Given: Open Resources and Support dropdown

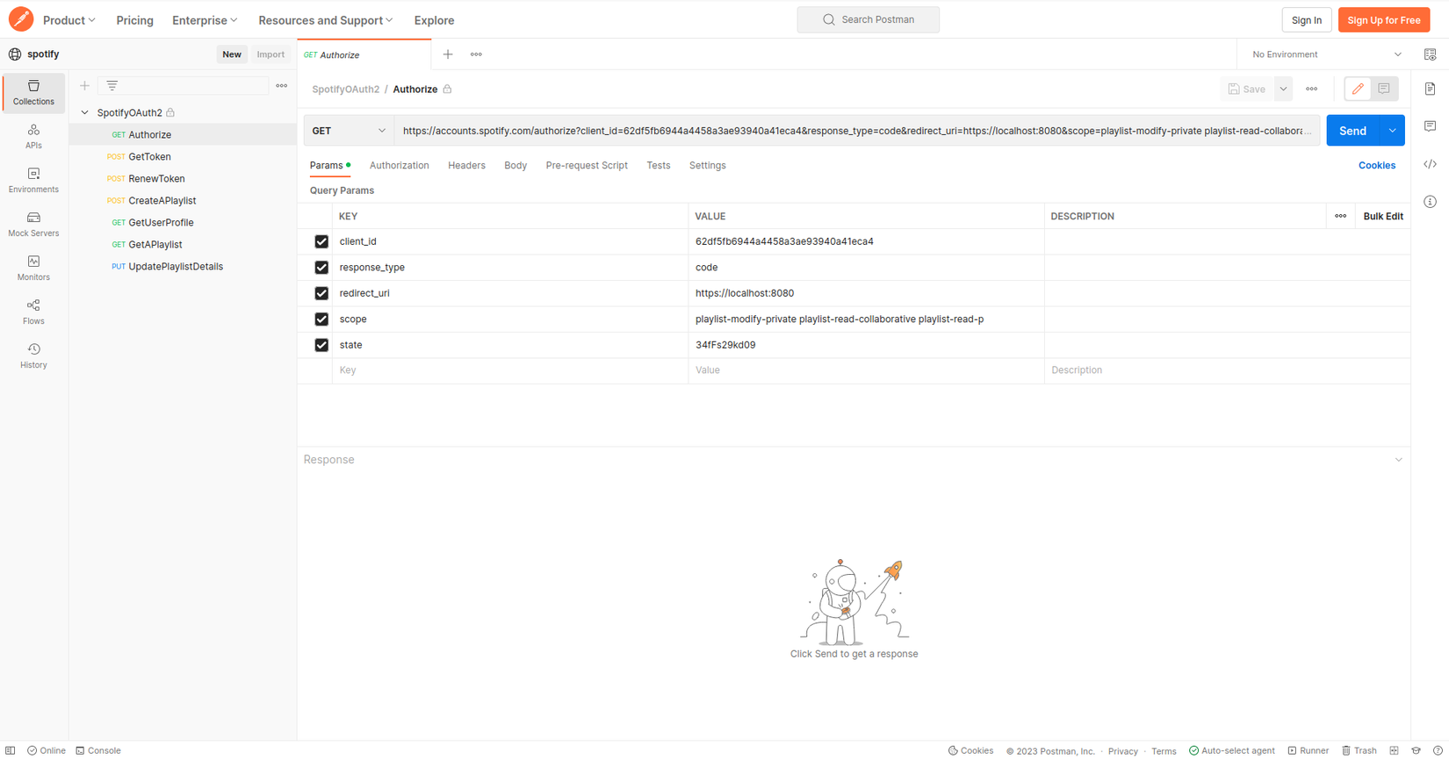Looking at the screenshot, I should [326, 20].
